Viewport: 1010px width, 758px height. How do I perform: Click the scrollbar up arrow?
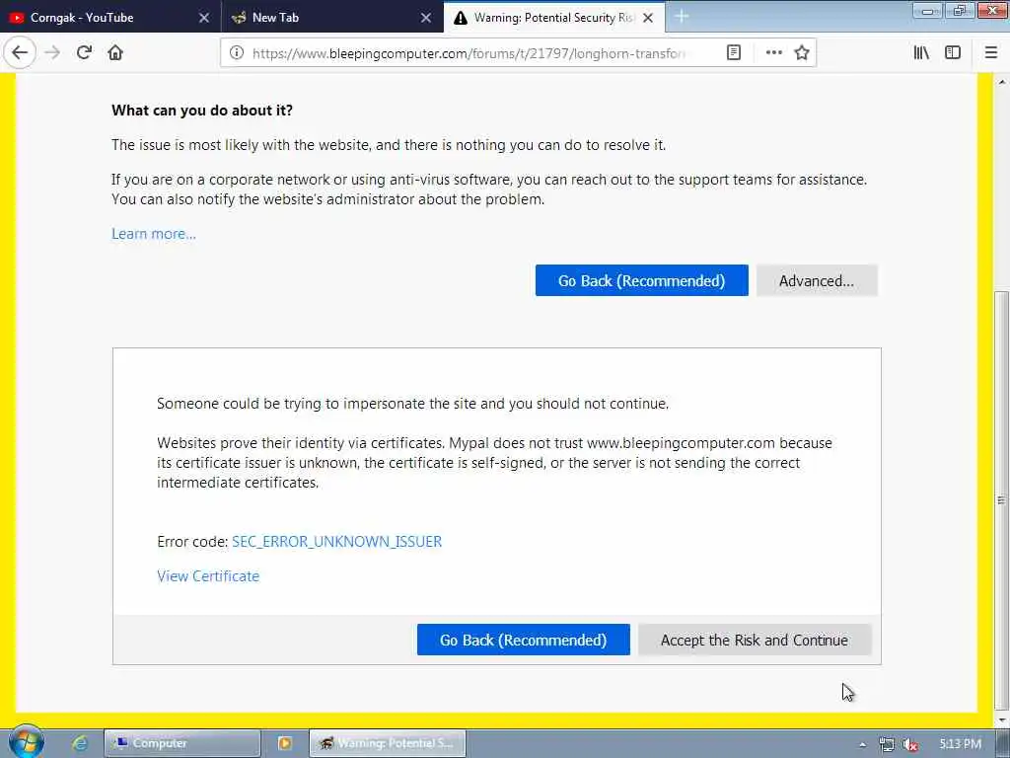click(1002, 82)
